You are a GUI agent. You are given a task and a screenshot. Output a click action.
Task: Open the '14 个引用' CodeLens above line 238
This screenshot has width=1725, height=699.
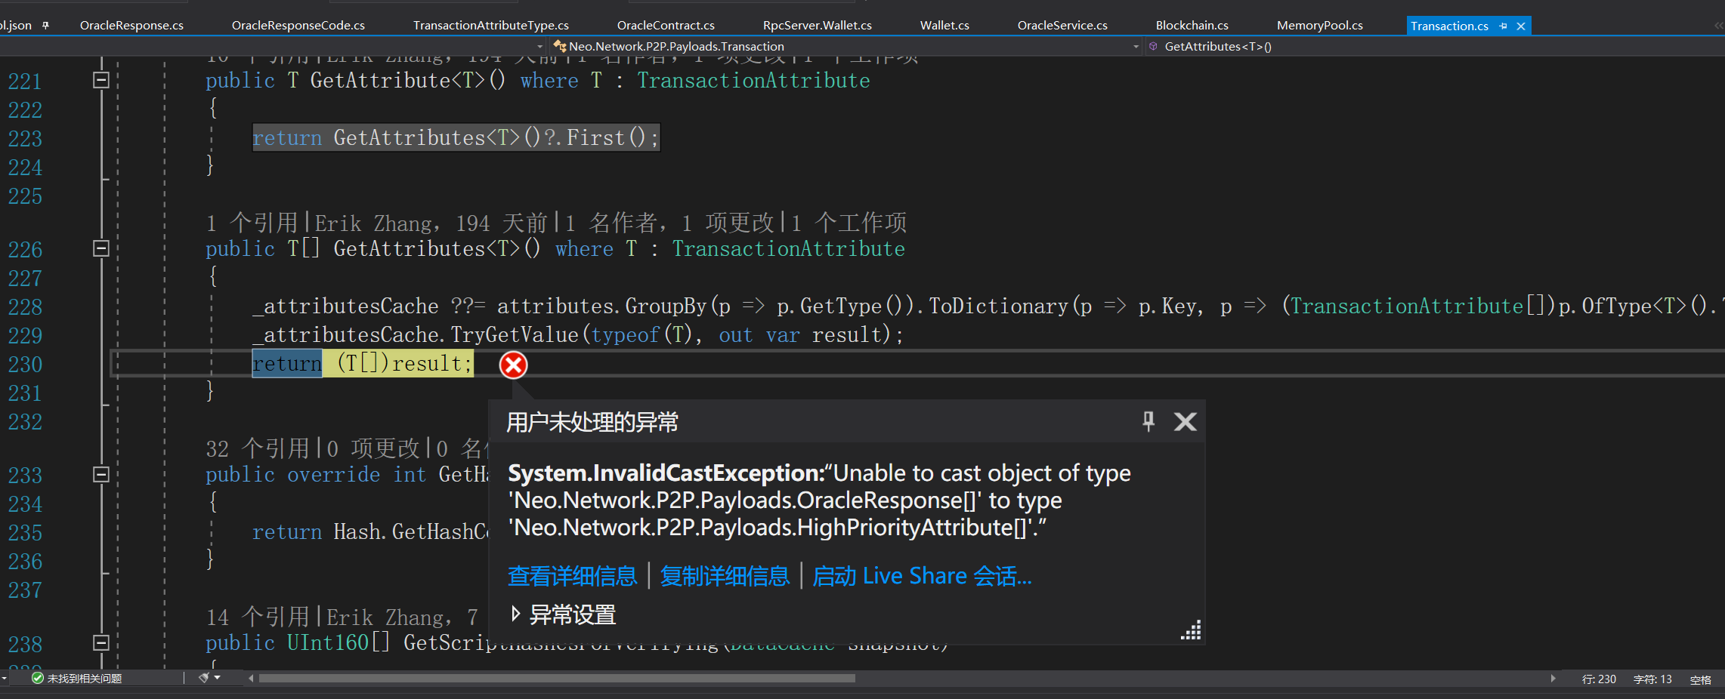pos(258,617)
